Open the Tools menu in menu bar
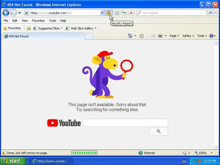220x165 pixels. coord(53,21)
